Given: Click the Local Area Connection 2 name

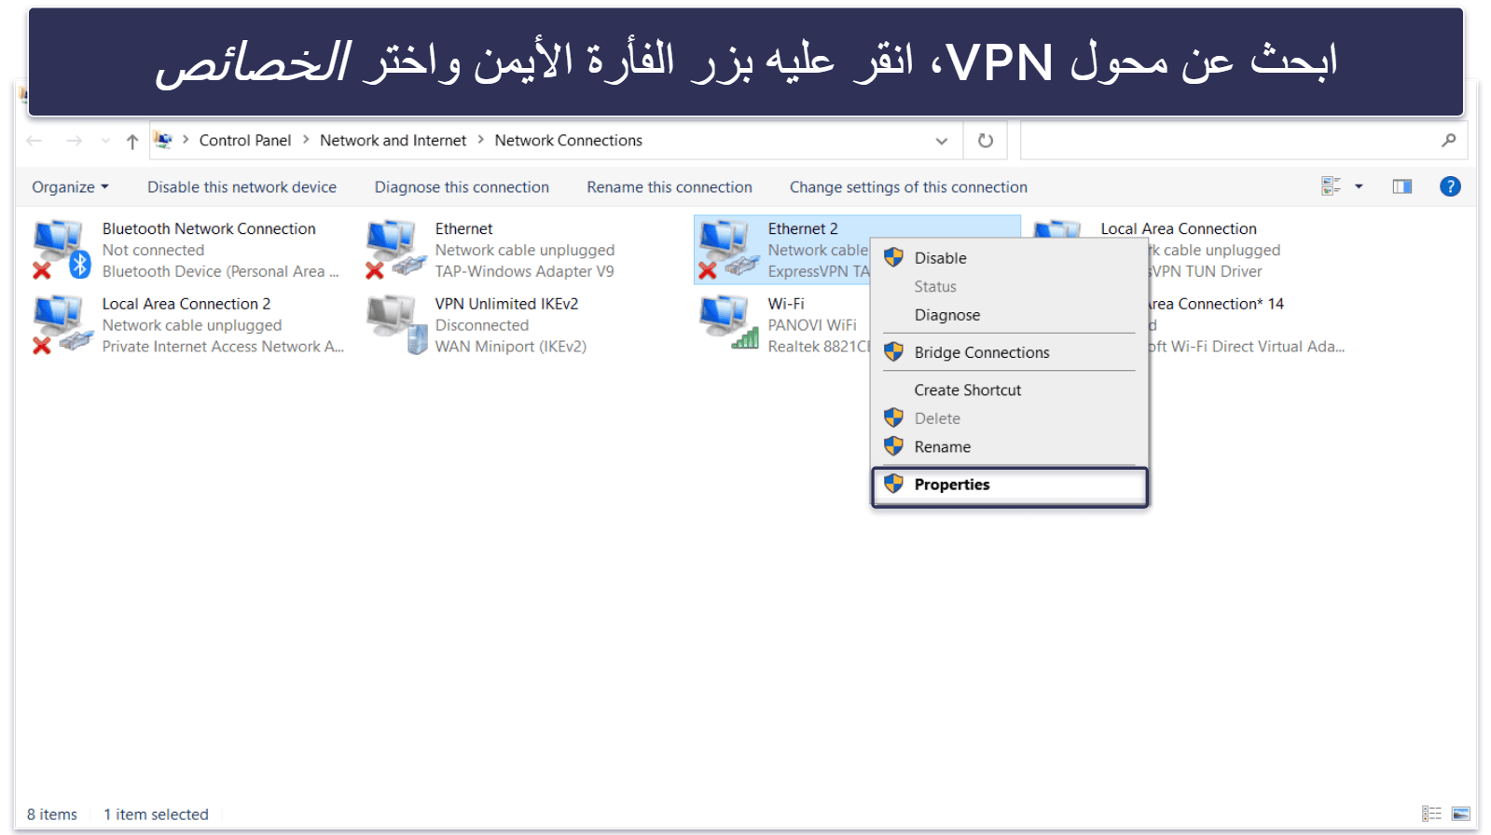Looking at the screenshot, I should coord(186,304).
